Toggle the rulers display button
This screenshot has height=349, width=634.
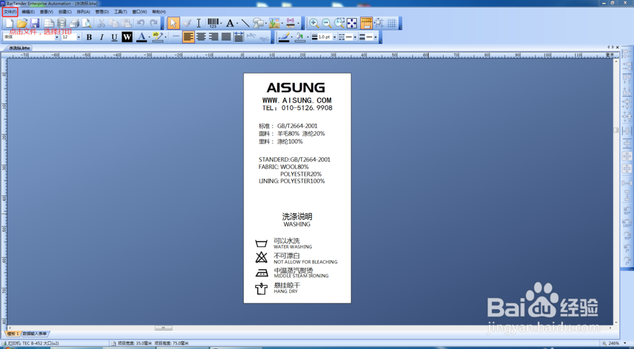[x=366, y=23]
